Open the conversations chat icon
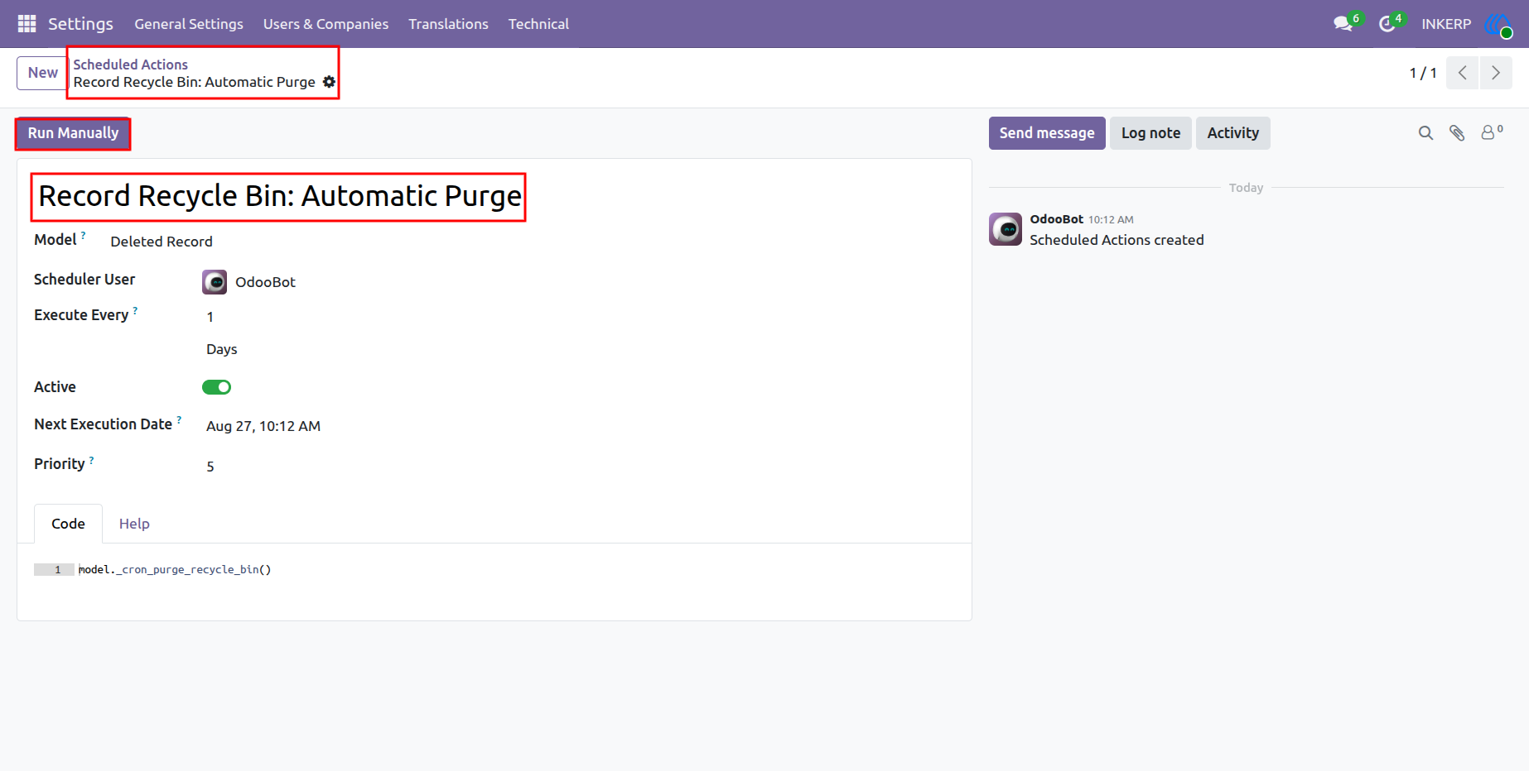The image size is (1529, 771). point(1343,24)
